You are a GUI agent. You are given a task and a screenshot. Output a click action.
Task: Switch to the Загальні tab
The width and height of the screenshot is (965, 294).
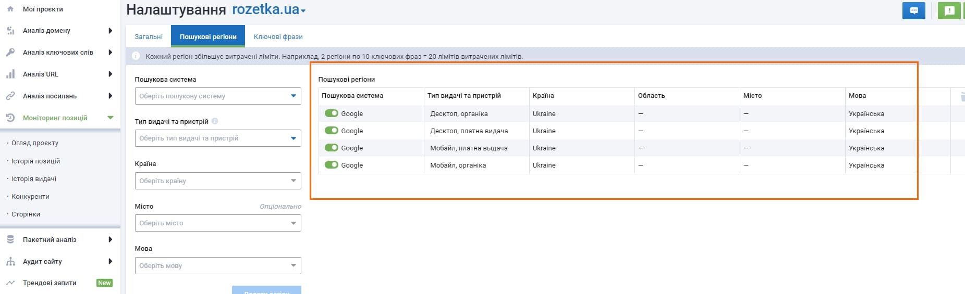click(x=149, y=36)
